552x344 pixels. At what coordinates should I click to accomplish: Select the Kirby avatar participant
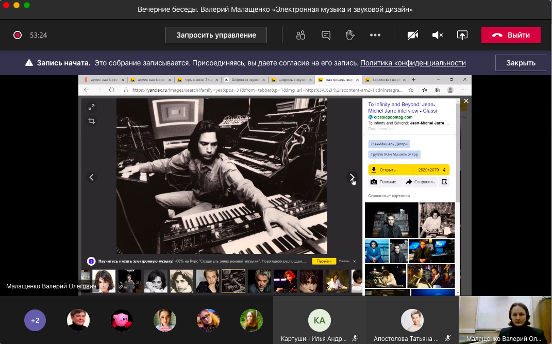click(122, 320)
